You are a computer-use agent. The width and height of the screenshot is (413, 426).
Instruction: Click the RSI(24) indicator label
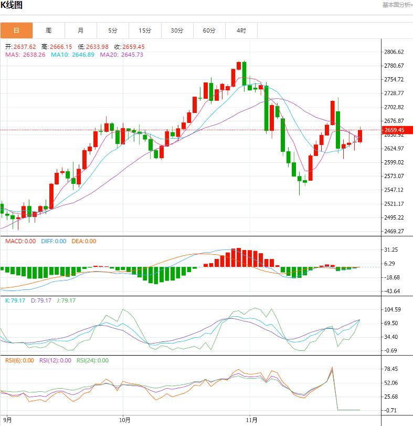pos(92,360)
